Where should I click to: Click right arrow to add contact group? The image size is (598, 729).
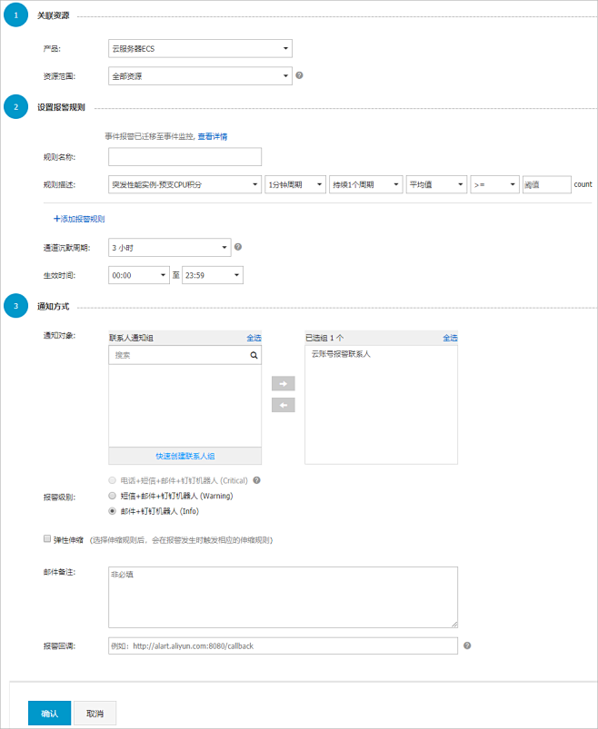(x=283, y=383)
